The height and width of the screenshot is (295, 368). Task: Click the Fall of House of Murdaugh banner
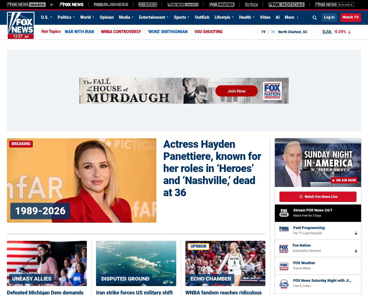(184, 91)
